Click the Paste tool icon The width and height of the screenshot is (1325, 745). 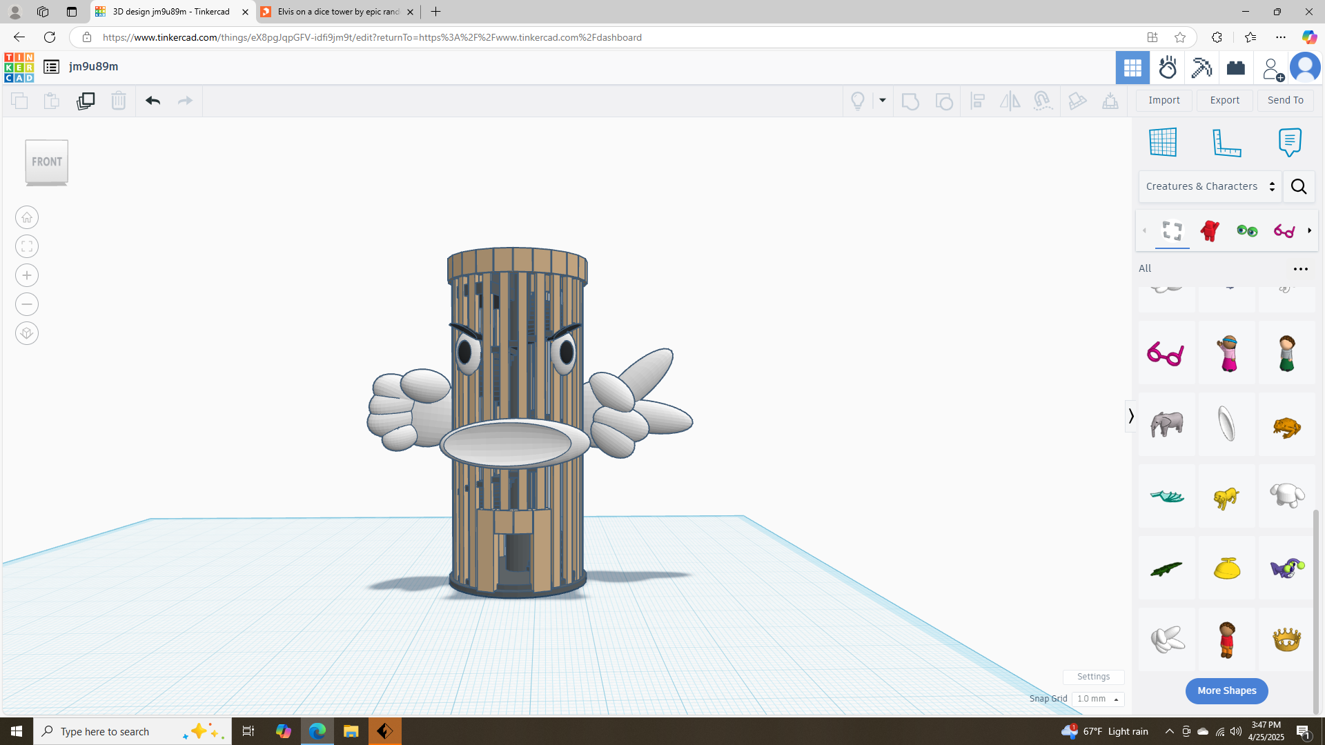tap(52, 101)
